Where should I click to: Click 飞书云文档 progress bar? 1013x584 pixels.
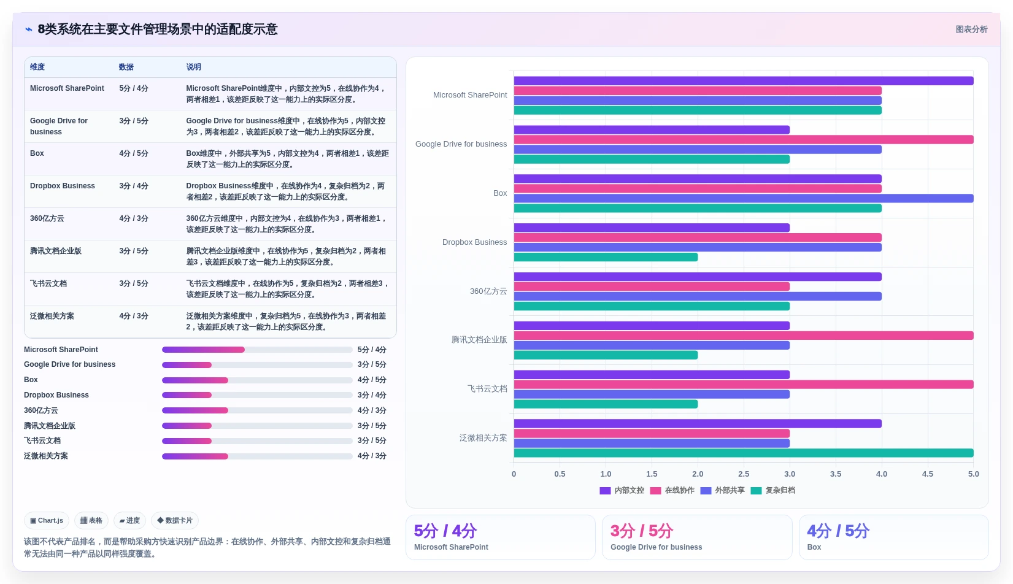pyautogui.click(x=257, y=441)
